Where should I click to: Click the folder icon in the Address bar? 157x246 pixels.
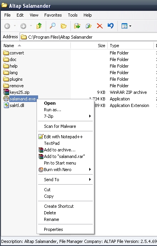24,37
